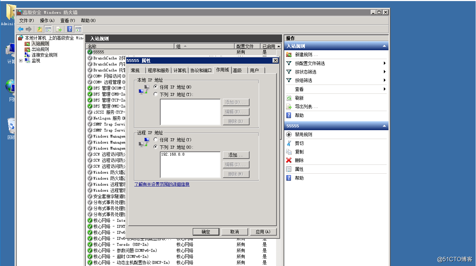Click scroll-up arrow of rules list
This screenshot has width=476, height=266.
pyautogui.click(x=279, y=46)
